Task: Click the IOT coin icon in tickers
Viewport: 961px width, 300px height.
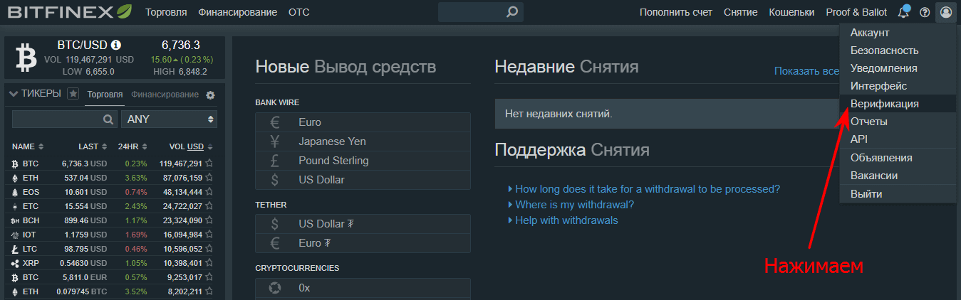Action: pos(15,235)
